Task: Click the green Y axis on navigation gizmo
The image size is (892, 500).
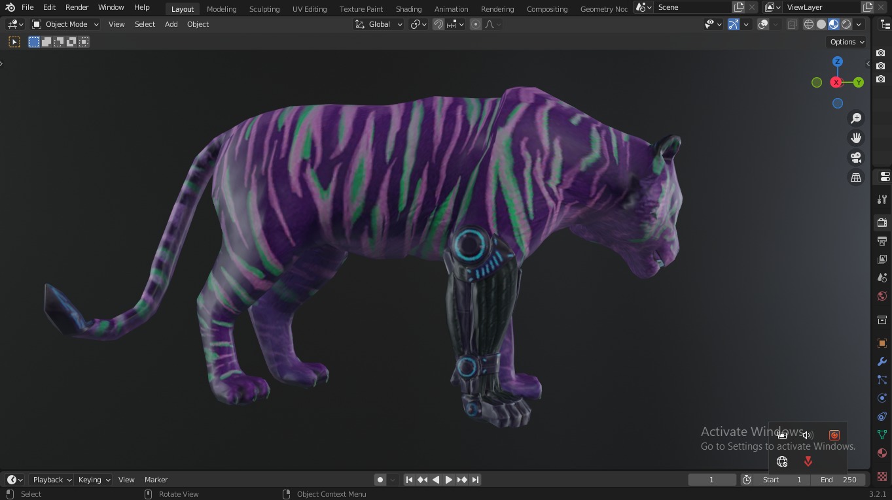Action: pyautogui.click(x=858, y=82)
